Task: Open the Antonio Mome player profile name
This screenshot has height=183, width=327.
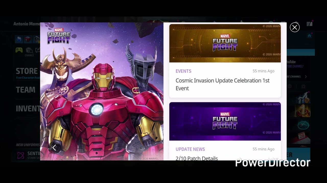Action: tap(27, 24)
